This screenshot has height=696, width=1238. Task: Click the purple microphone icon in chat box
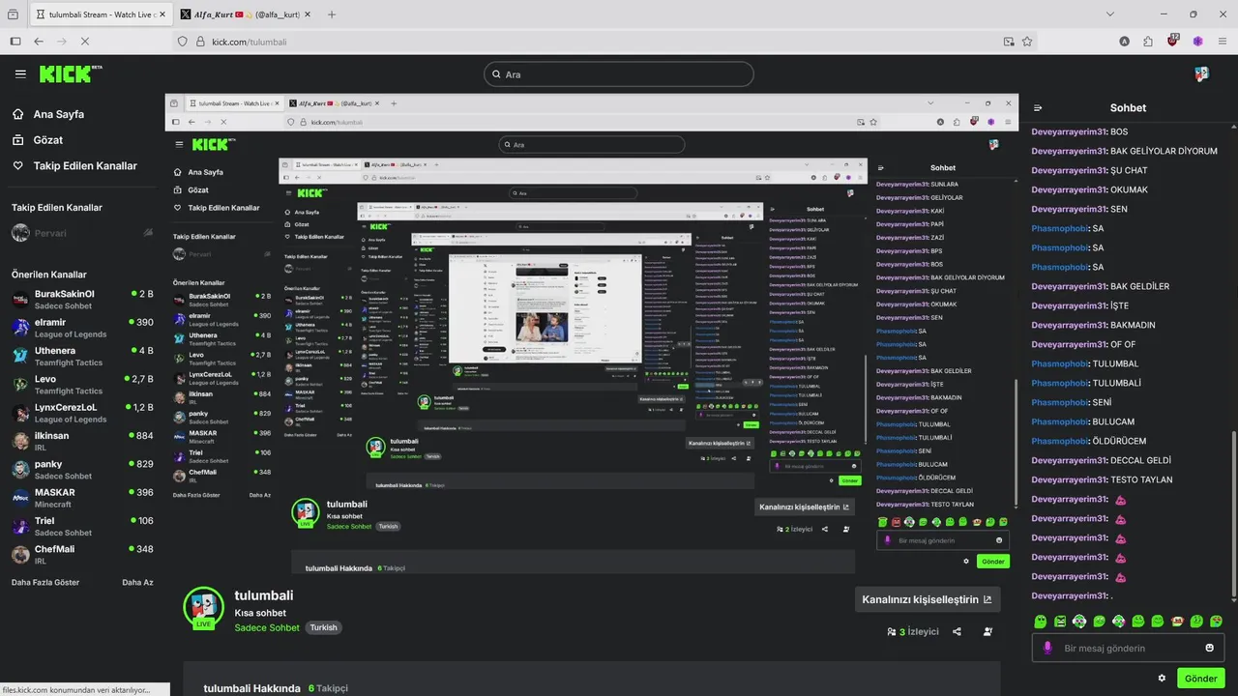tap(1046, 648)
